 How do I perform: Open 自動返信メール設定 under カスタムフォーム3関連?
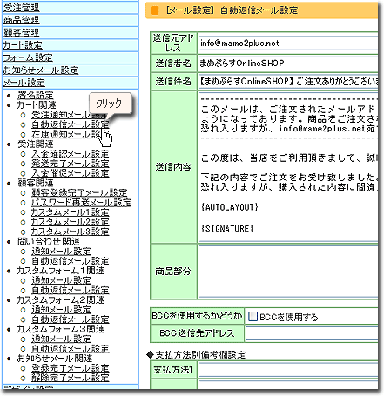click(71, 349)
